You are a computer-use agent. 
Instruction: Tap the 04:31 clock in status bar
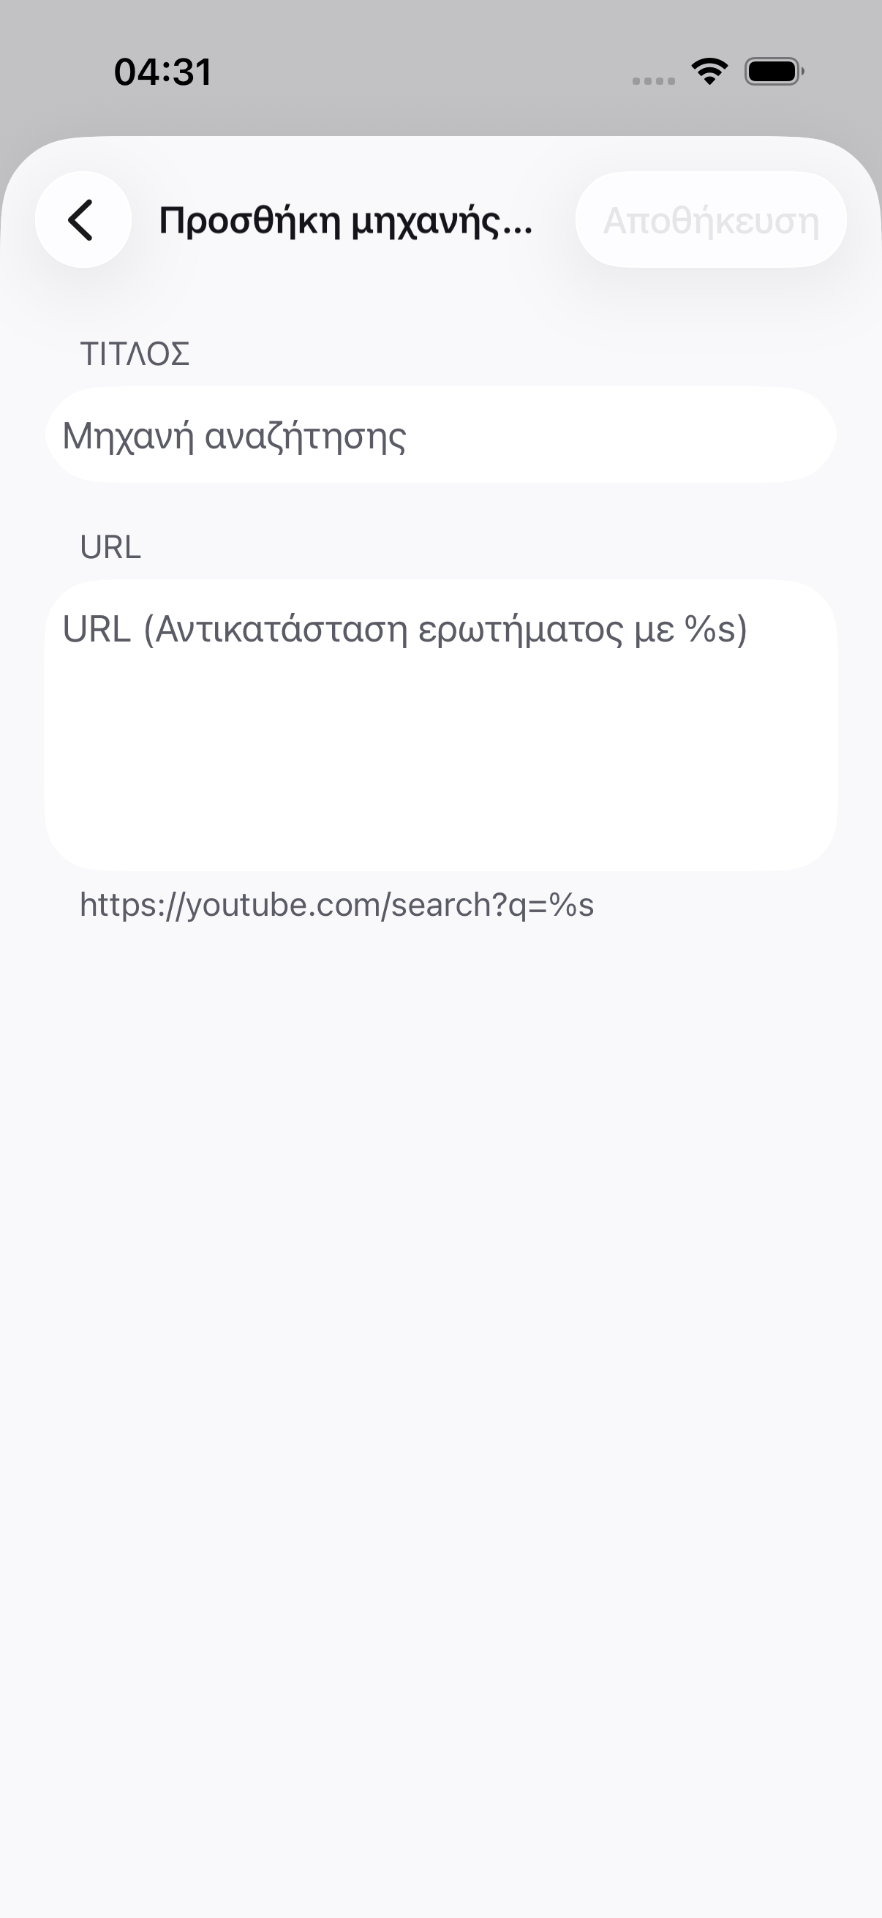(162, 72)
